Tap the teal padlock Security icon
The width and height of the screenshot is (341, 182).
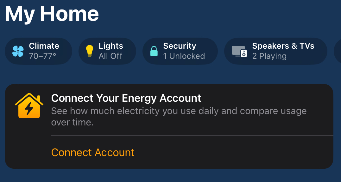(154, 51)
